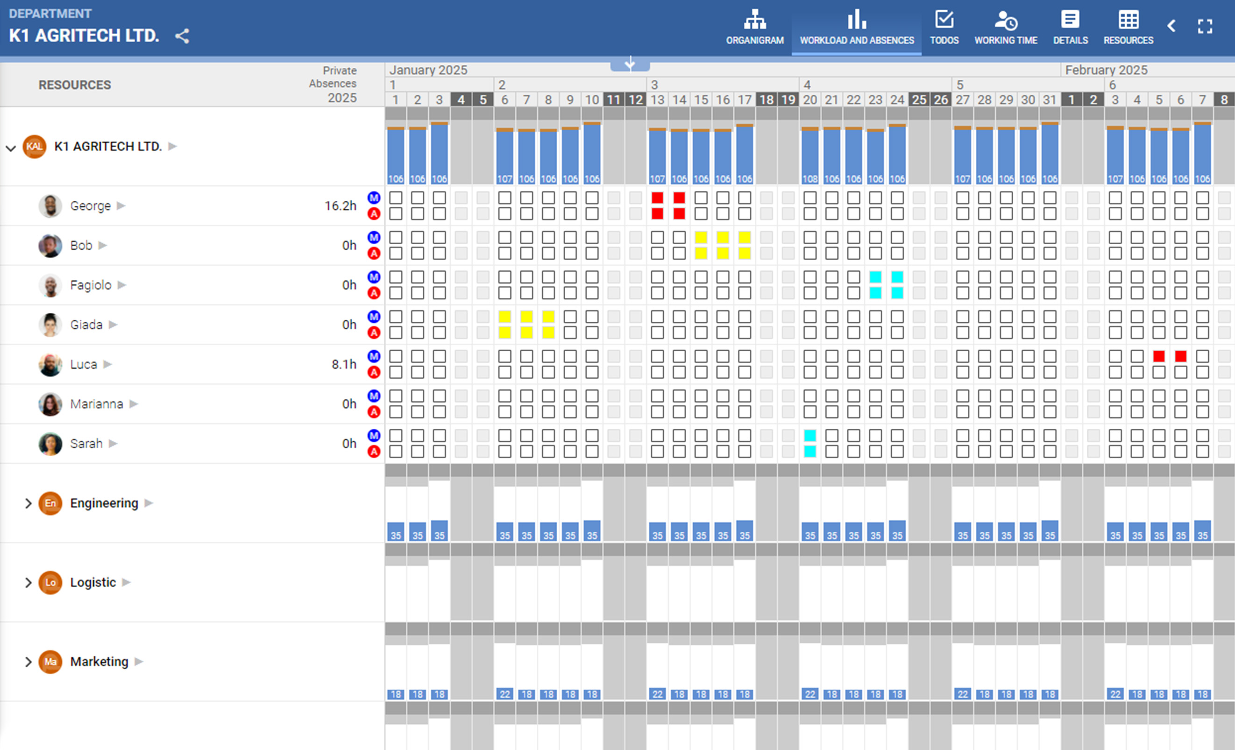
Task: Click George's red morning absence on January 13
Action: pyautogui.click(x=658, y=198)
